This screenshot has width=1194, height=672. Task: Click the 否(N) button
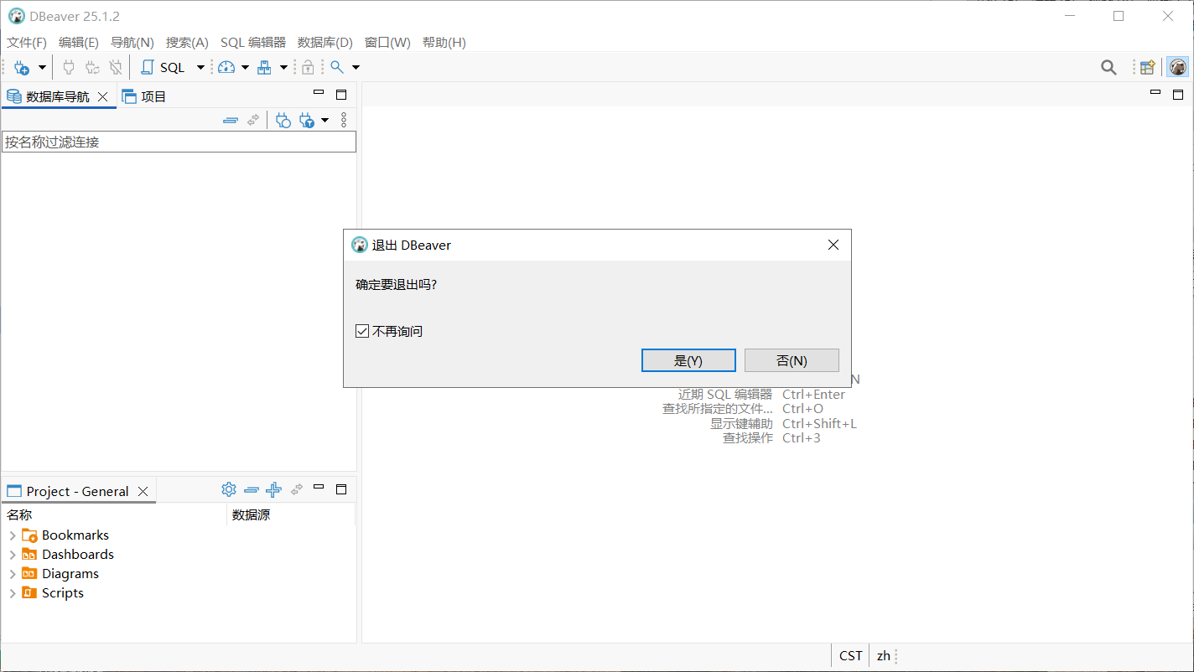point(792,360)
